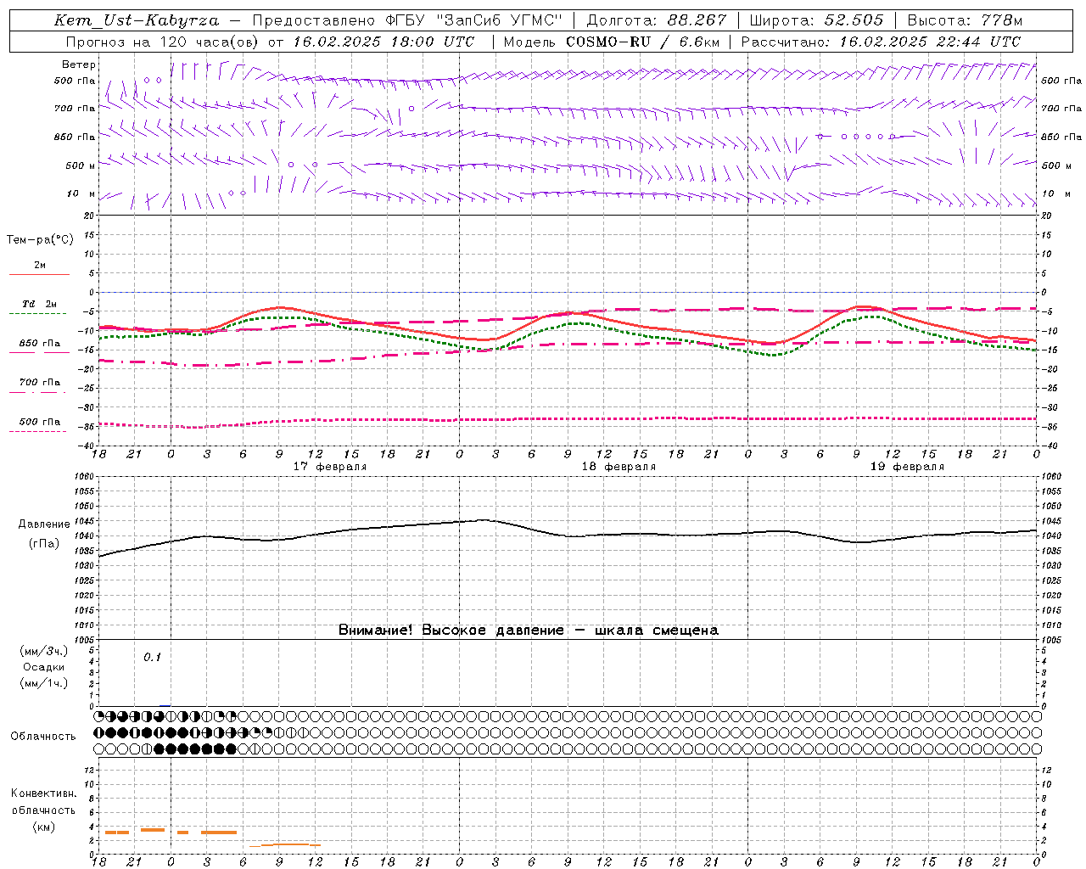Click the Облачность cloud cover label
The height and width of the screenshot is (869, 1086).
tap(43, 737)
